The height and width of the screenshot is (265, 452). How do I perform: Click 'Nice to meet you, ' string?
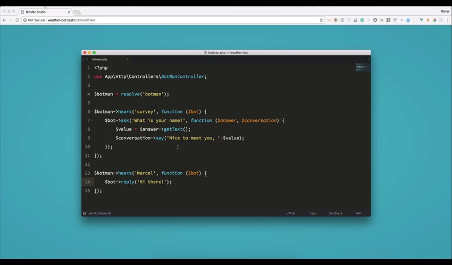tap(193, 138)
